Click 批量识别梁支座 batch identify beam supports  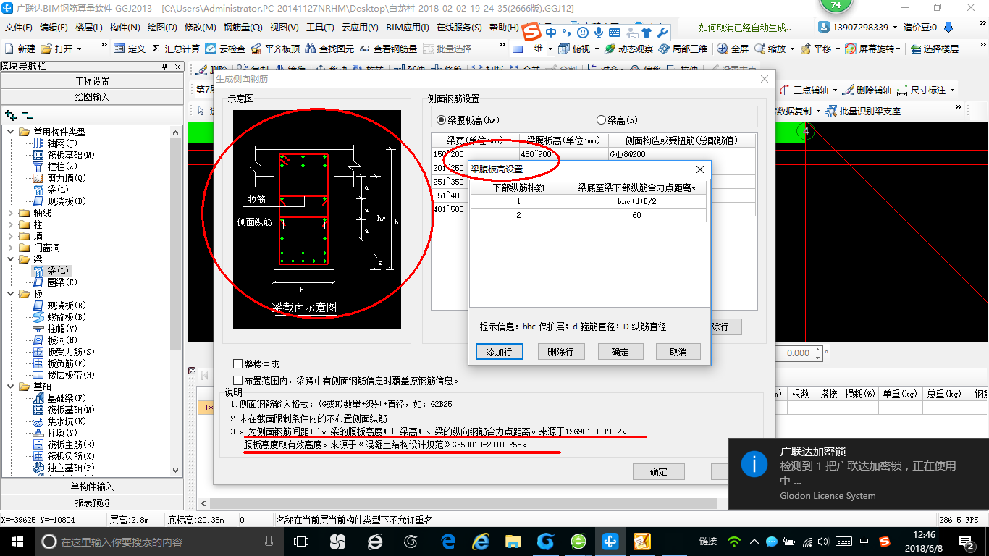[863, 111]
